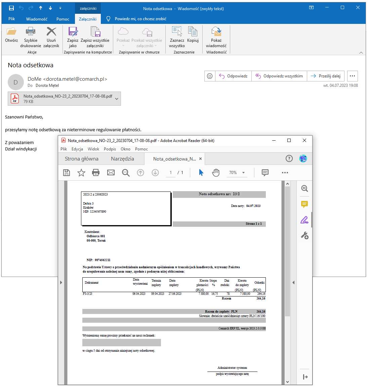This screenshot has height=387, width=368.
Task: Click Acrobat send by email envelope icon
Action: coord(111,173)
